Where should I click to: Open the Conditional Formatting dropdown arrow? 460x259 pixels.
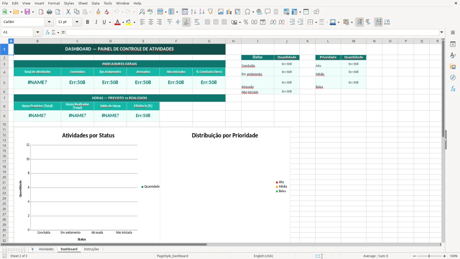(352, 22)
